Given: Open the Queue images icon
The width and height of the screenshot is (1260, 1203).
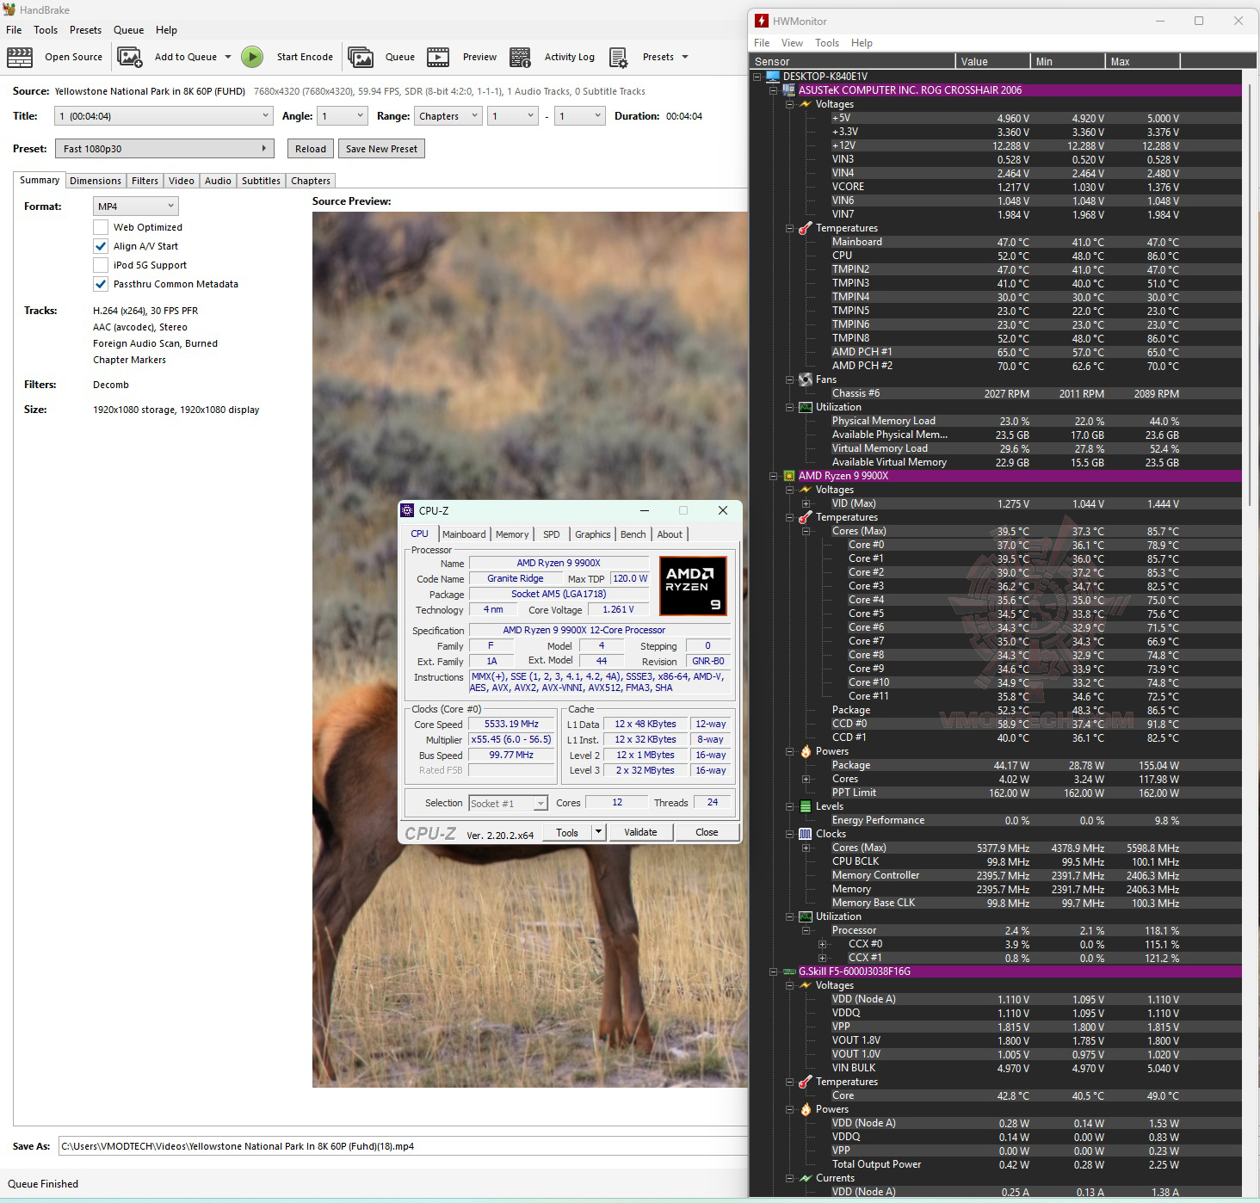Looking at the screenshot, I should coord(361,57).
